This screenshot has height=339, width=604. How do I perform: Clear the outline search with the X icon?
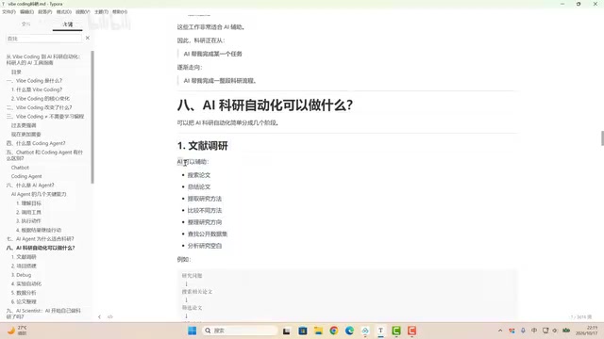88,38
